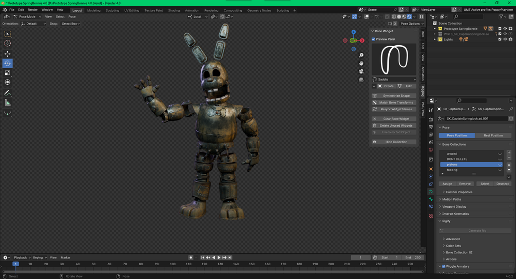The width and height of the screenshot is (516, 279).
Task: Click the pan hand viewport icon
Action: coord(361,63)
